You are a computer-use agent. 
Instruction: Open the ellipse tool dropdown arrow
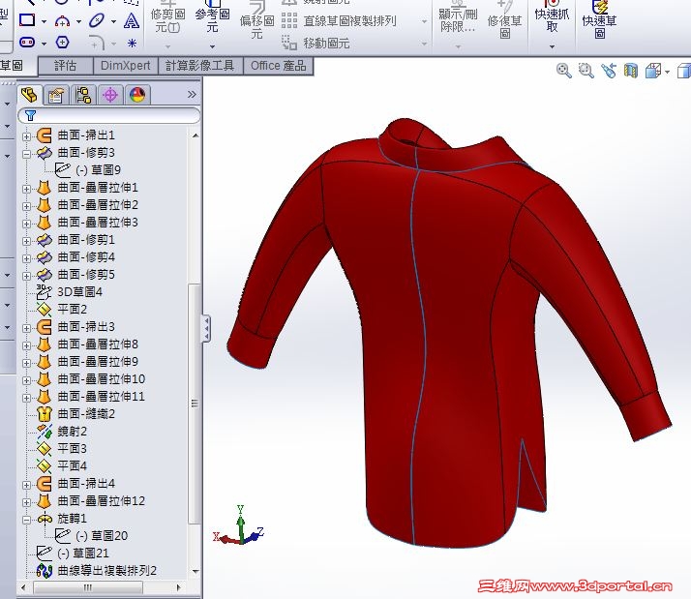pos(113,21)
